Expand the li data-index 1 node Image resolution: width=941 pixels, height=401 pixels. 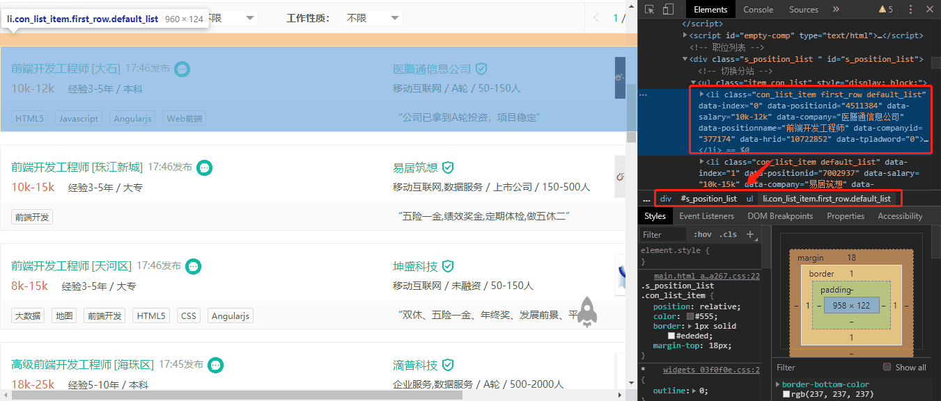[702, 162]
